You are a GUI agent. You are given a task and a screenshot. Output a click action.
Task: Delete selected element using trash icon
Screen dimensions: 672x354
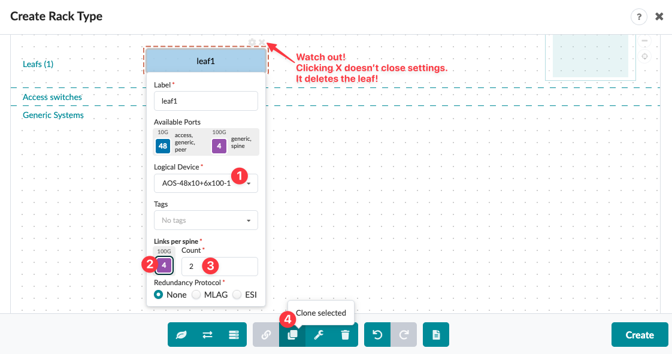pos(345,335)
